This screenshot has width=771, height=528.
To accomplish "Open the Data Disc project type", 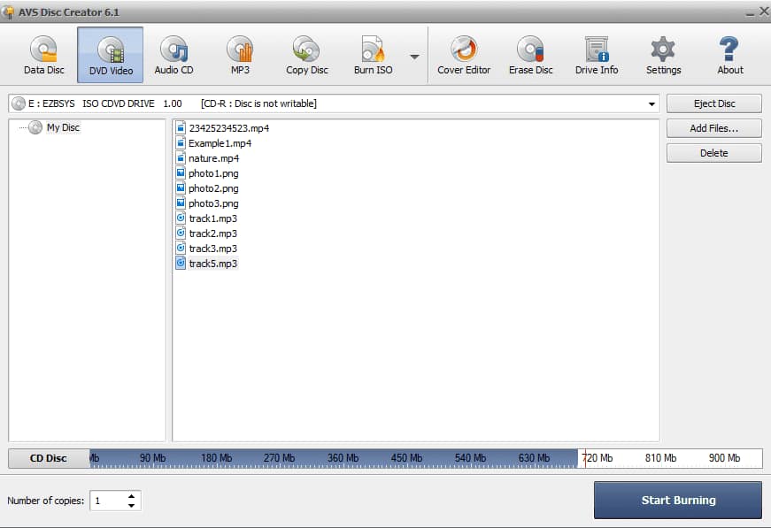I will (x=43, y=55).
